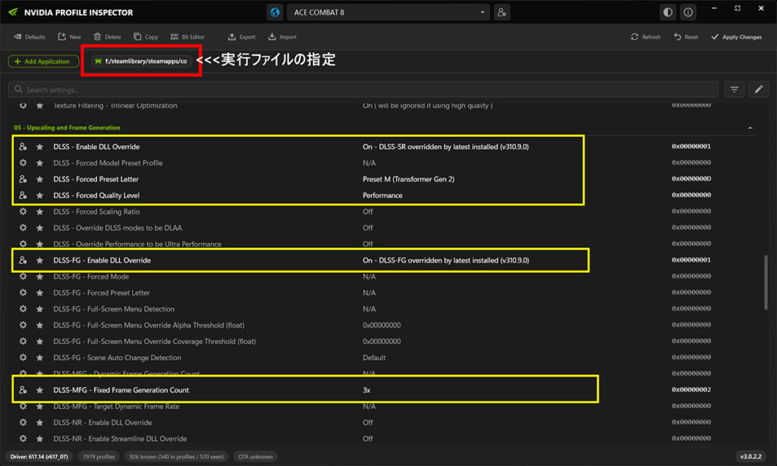Toggle favorite star on DLSS-FG - Enable DLL Override
Image resolution: width=777 pixels, height=466 pixels.
39,260
